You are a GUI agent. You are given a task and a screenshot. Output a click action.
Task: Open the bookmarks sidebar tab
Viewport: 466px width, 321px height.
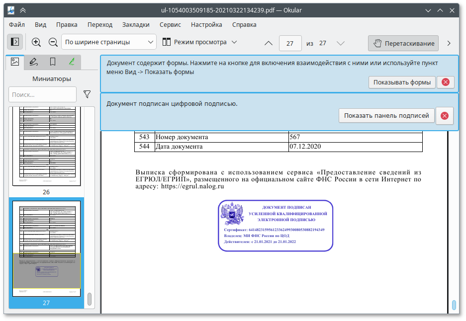pyautogui.click(x=52, y=62)
